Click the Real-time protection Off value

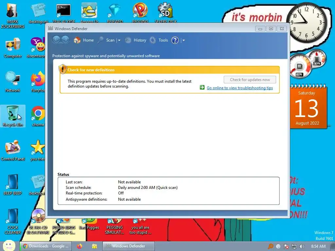[121, 193]
